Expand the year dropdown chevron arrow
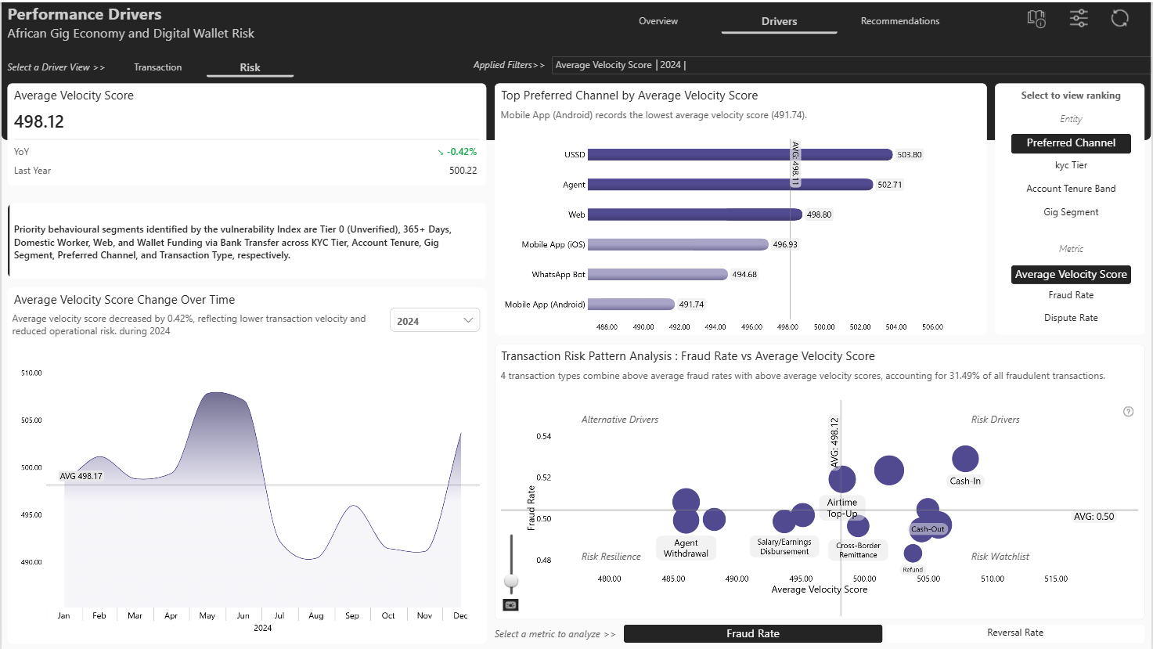The image size is (1153, 649). tap(468, 320)
